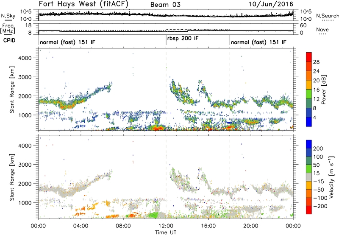Click the '1000' tick of the velocity panel
339x235 pixels.
coord(25,203)
